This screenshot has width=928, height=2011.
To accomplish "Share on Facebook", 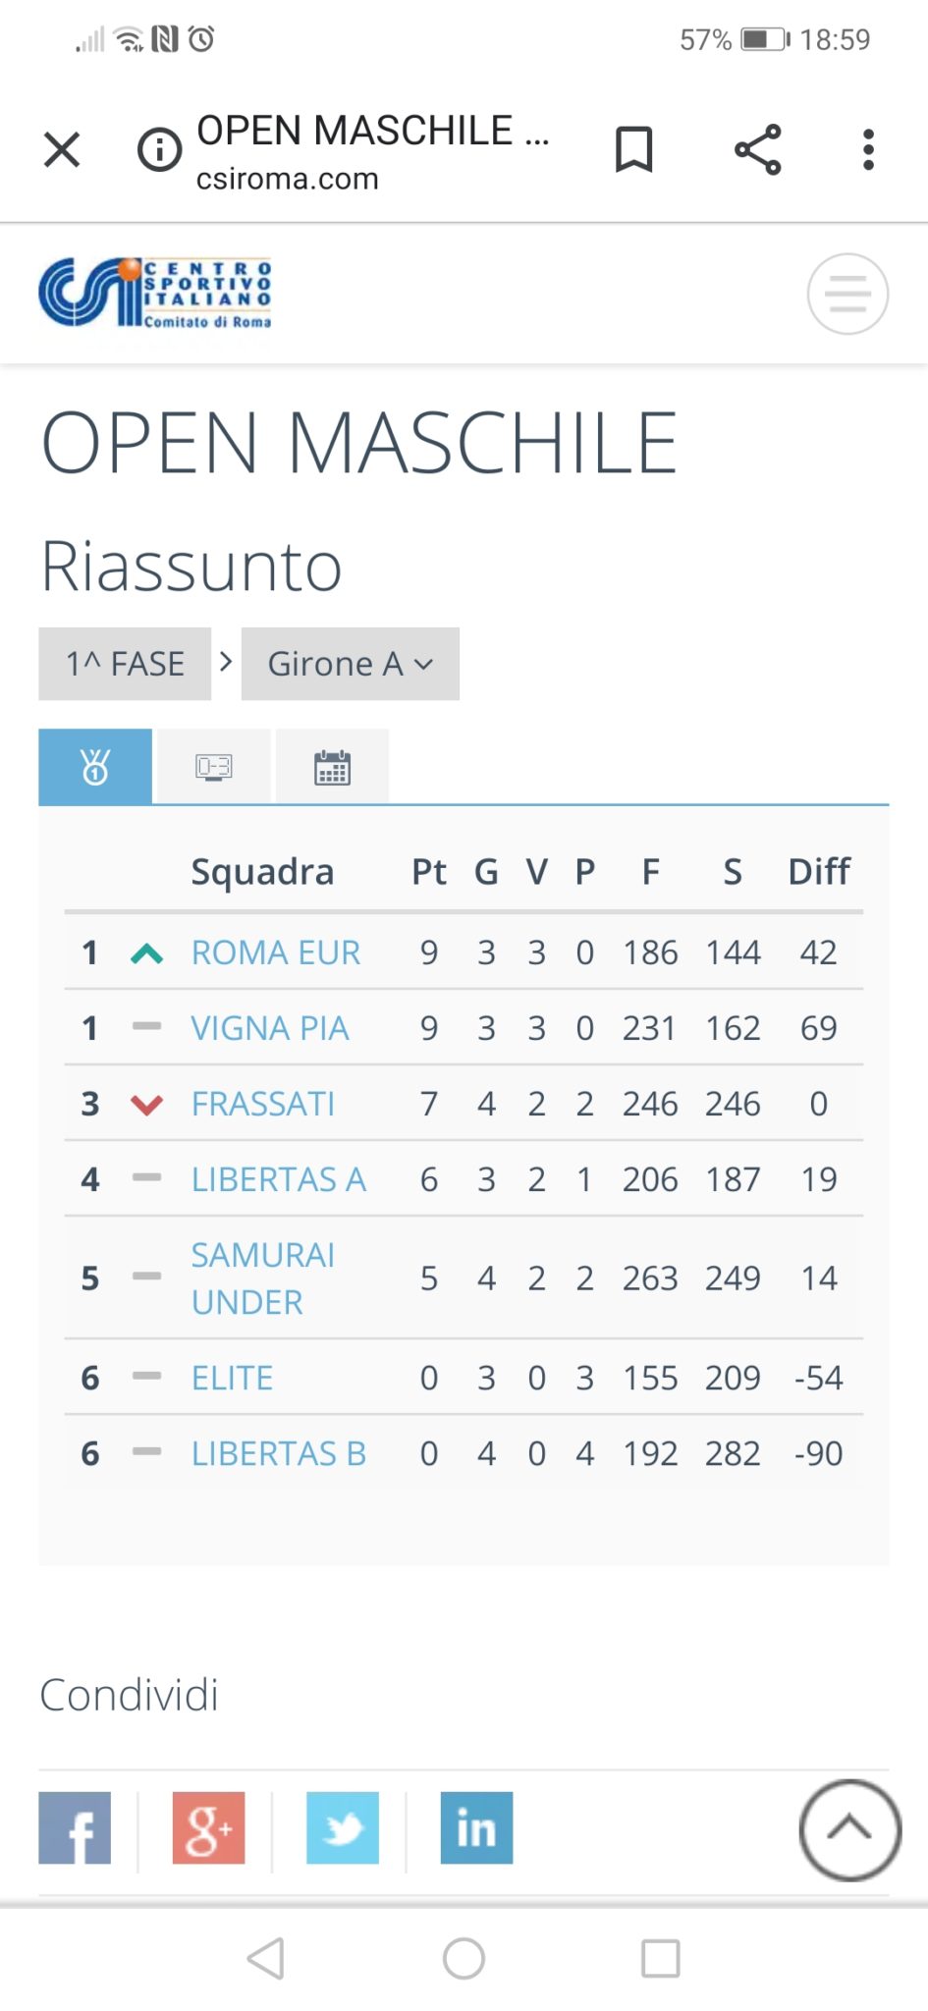I will pyautogui.click(x=75, y=1827).
